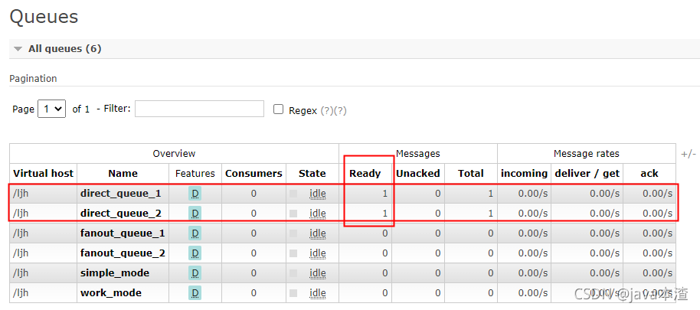Click the Total count for direct_queue_1
The image size is (700, 310).
(x=491, y=194)
